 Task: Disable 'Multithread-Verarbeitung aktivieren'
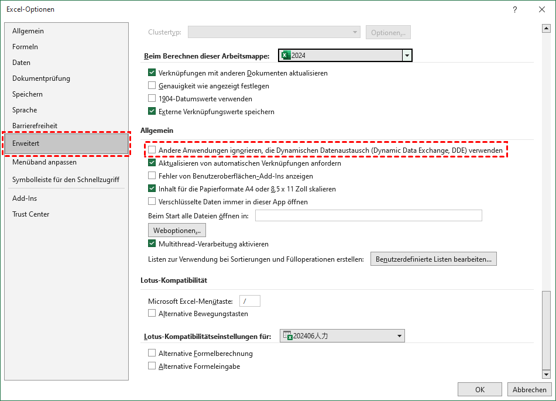152,245
